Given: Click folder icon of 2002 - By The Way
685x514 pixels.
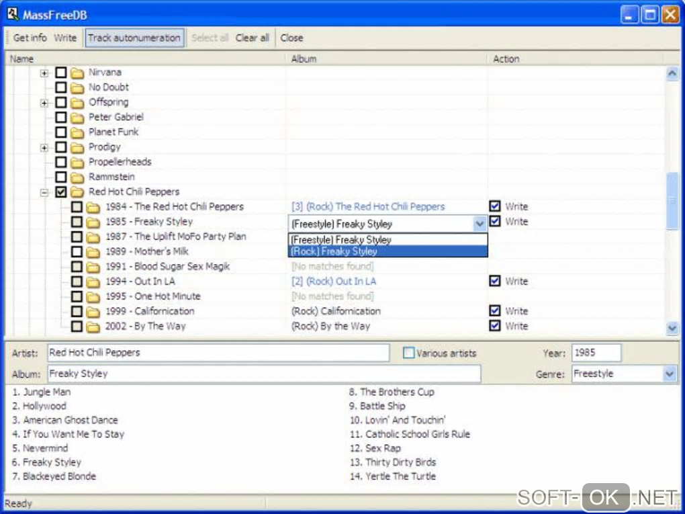Looking at the screenshot, I should pos(93,327).
